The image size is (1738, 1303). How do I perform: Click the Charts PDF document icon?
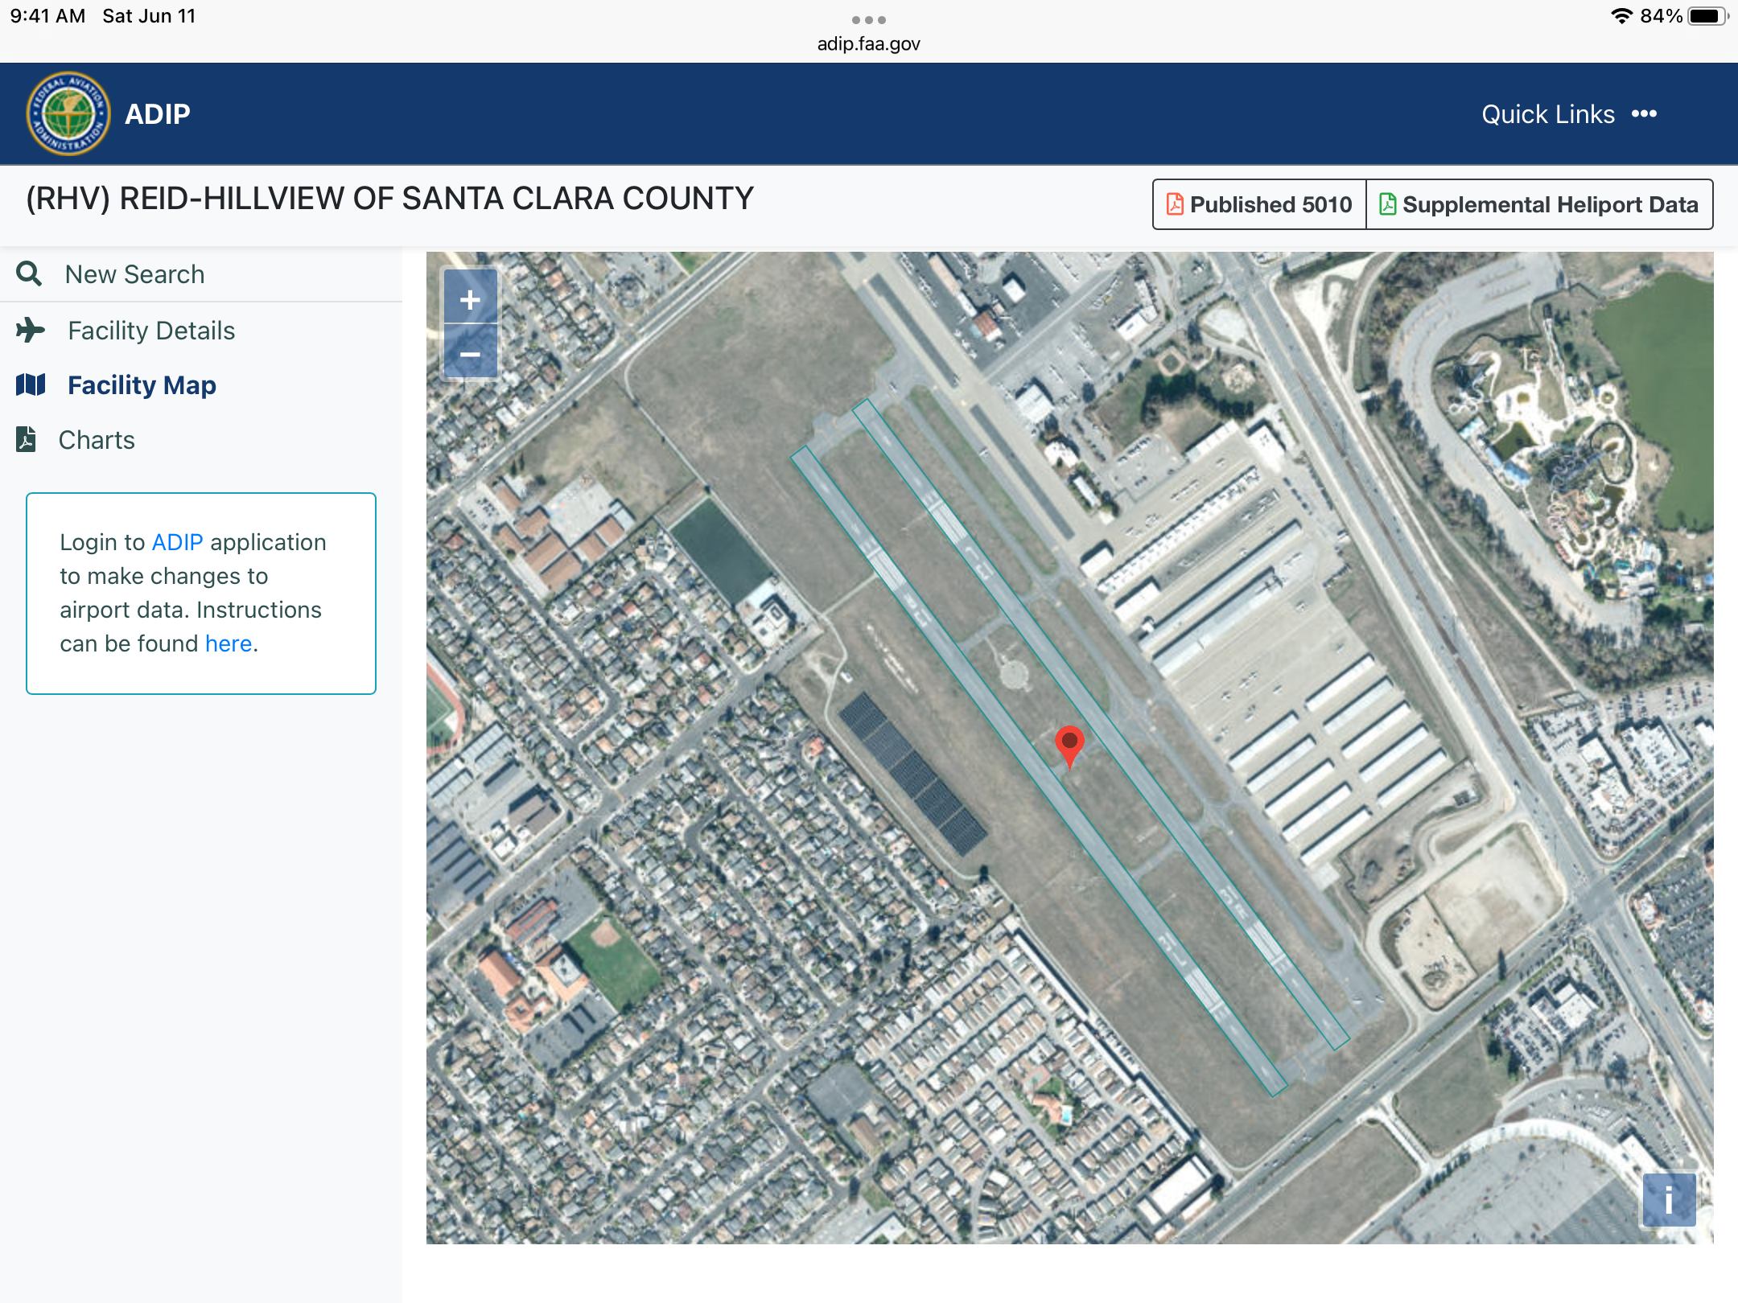point(26,439)
